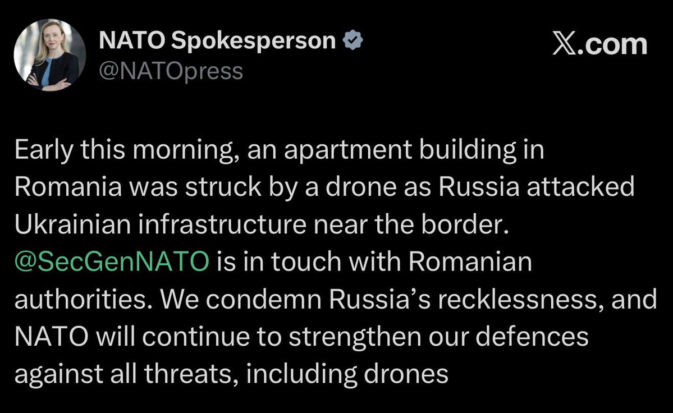673x413 pixels.
Task: Click the blue verified badge
Action: [353, 40]
